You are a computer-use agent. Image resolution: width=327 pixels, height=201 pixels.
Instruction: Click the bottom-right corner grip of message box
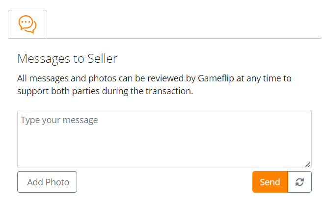pyautogui.click(x=308, y=164)
